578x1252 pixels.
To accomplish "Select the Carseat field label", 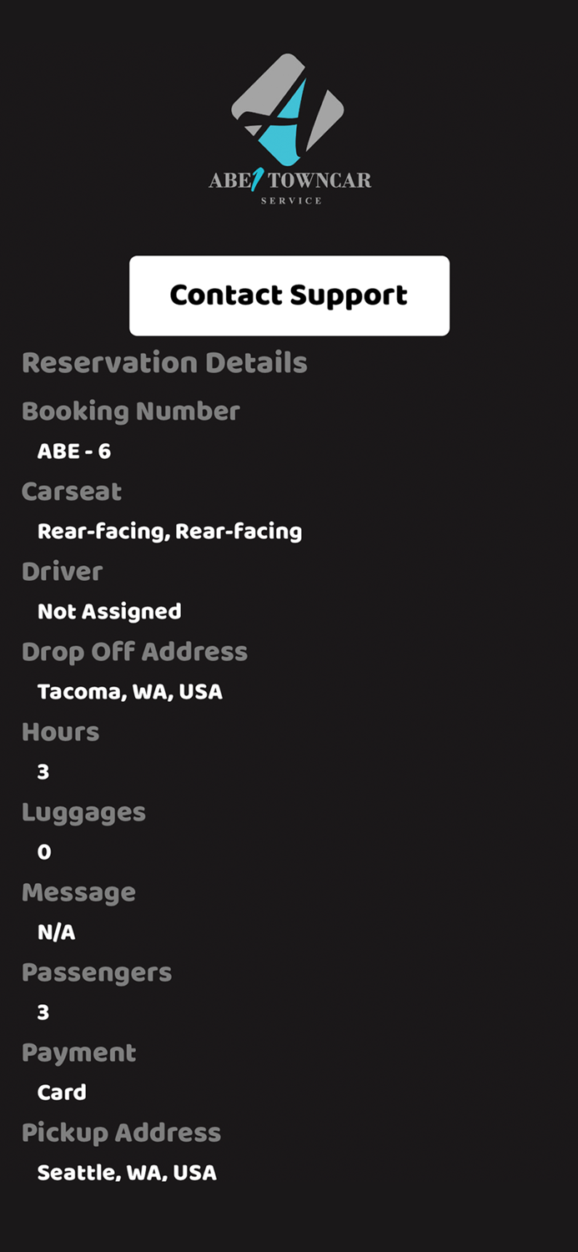I will tap(72, 492).
